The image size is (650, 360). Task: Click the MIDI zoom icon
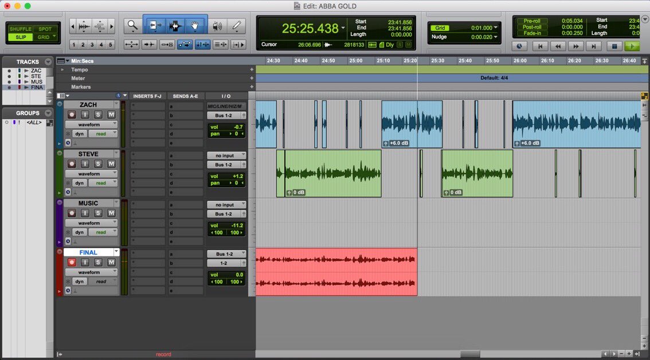coord(100,26)
